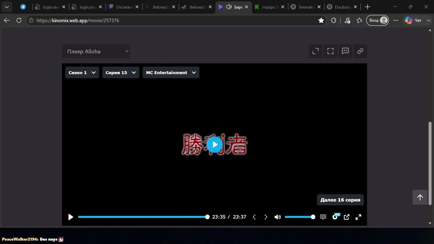This screenshot has height=244, width=434.
Task: Mute the player volume speaker icon
Action: [278, 217]
